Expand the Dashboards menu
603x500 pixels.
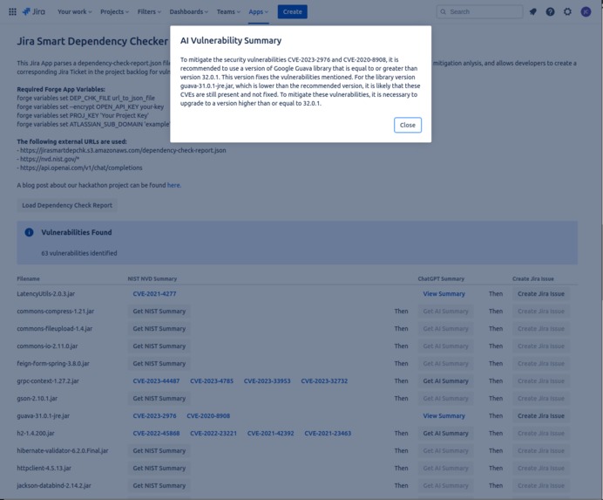(189, 12)
